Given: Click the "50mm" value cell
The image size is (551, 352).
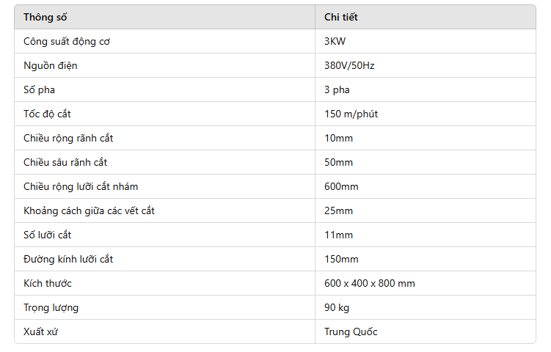Looking at the screenshot, I should pyautogui.click(x=338, y=162).
